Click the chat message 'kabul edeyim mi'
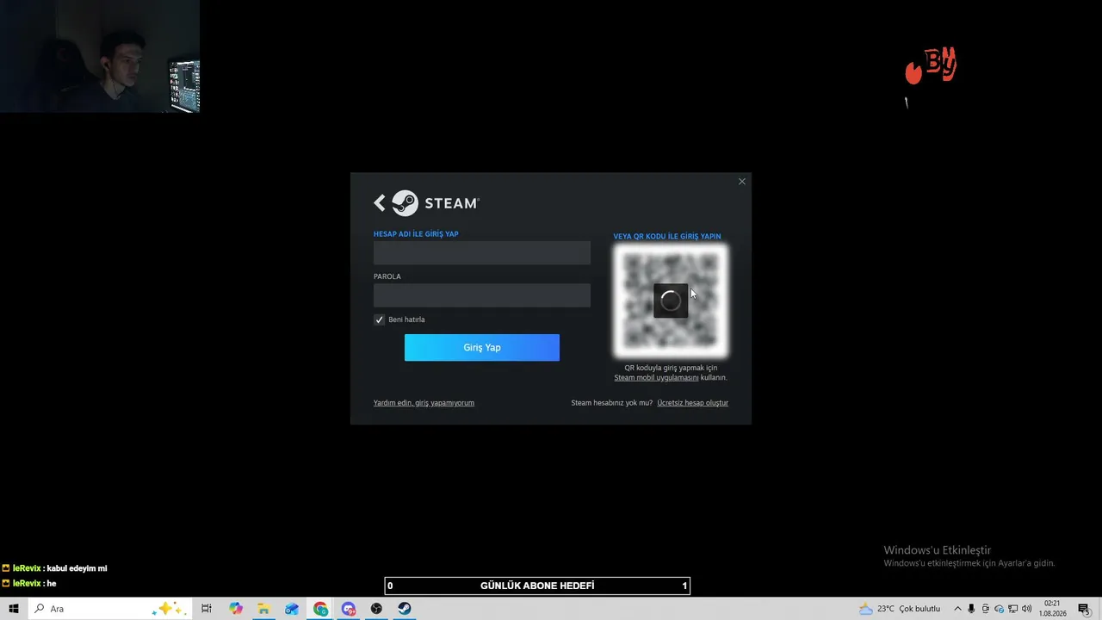This screenshot has height=620, width=1102. 77,568
